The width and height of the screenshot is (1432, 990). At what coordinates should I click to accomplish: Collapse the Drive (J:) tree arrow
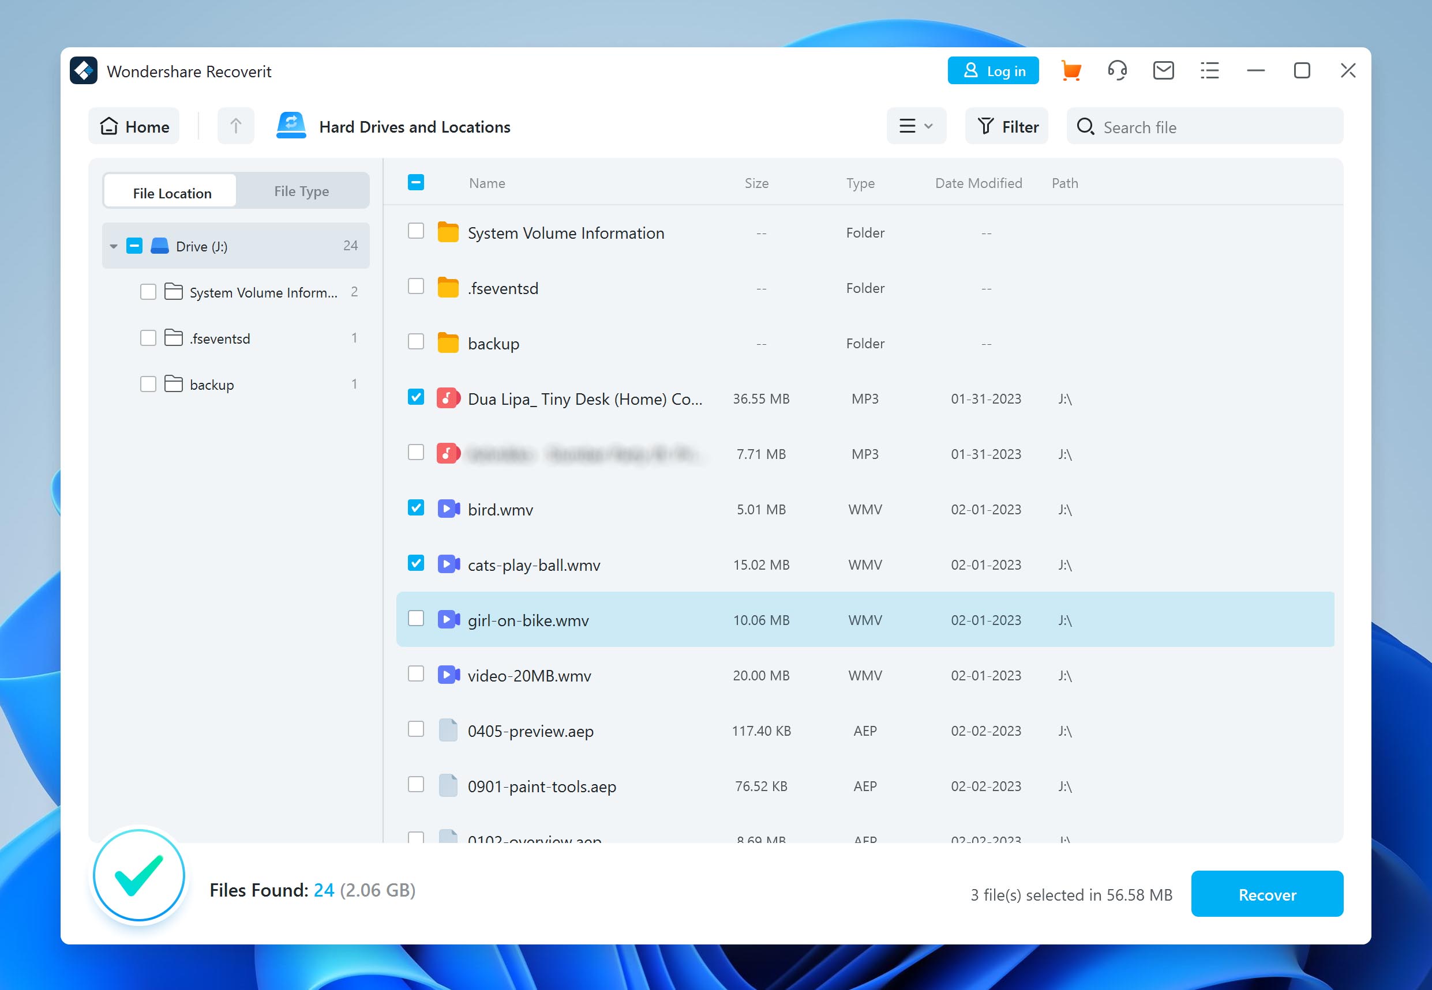coord(113,246)
